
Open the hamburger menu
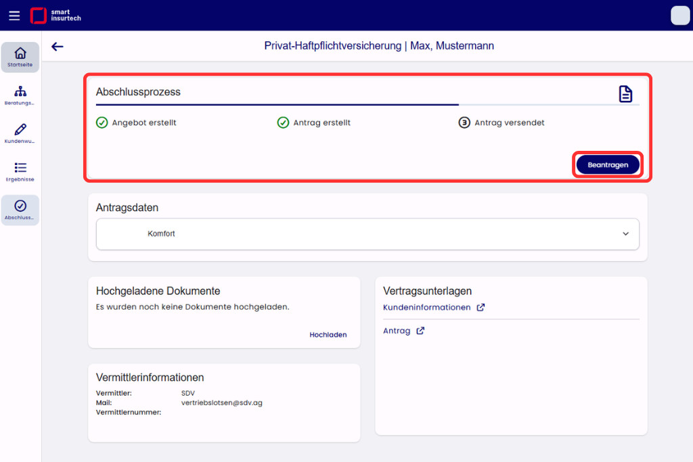click(x=14, y=16)
